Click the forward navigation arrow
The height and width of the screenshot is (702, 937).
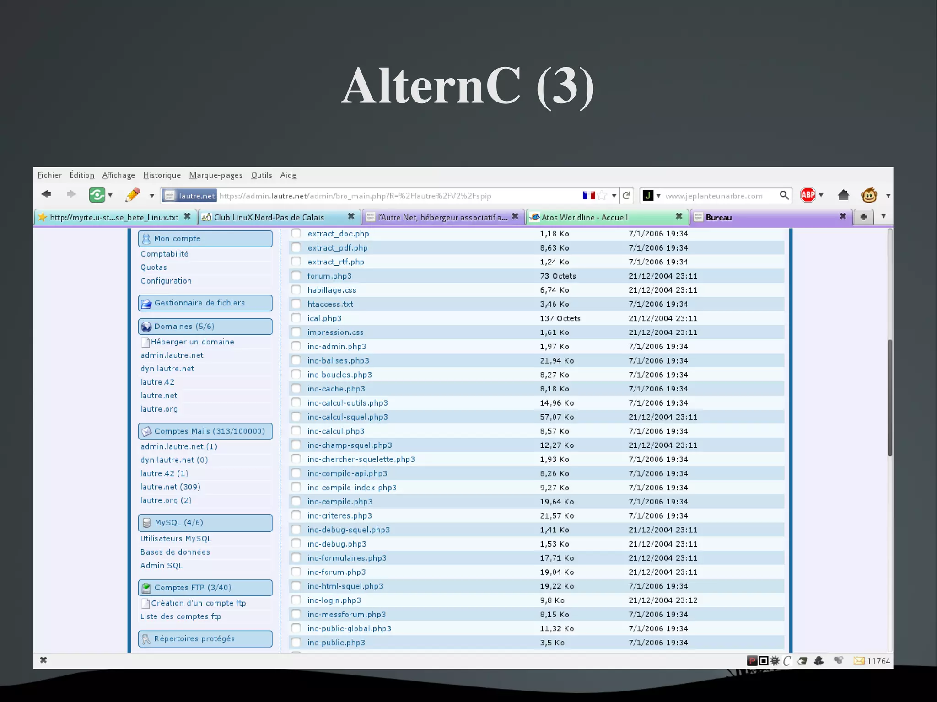click(71, 194)
